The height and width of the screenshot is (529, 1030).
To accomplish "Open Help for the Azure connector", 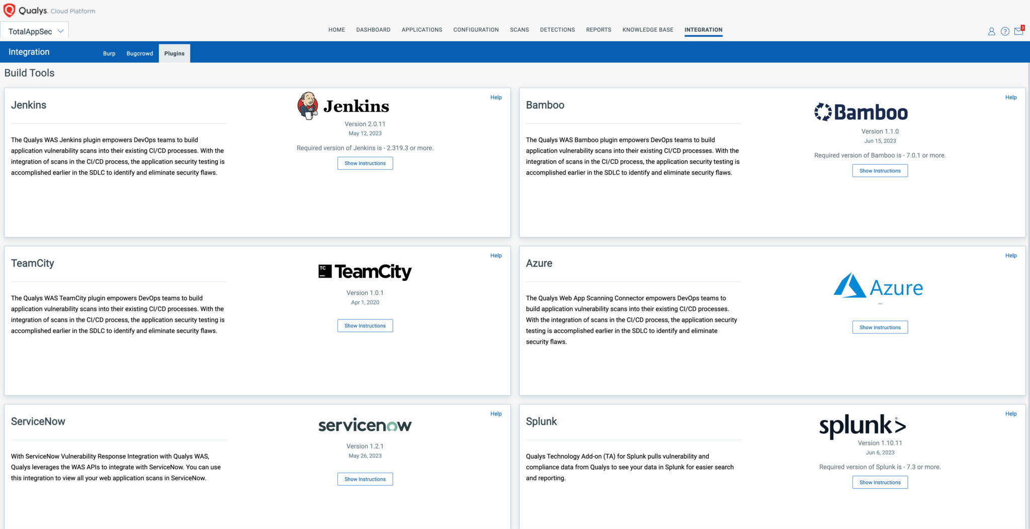I will point(1011,255).
